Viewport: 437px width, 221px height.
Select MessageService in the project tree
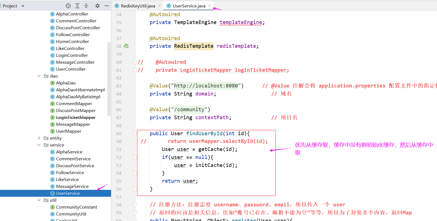pyautogui.click(x=72, y=186)
